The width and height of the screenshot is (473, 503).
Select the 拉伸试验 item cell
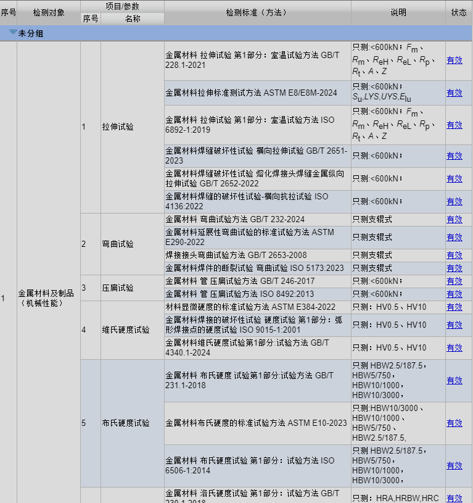(133, 127)
